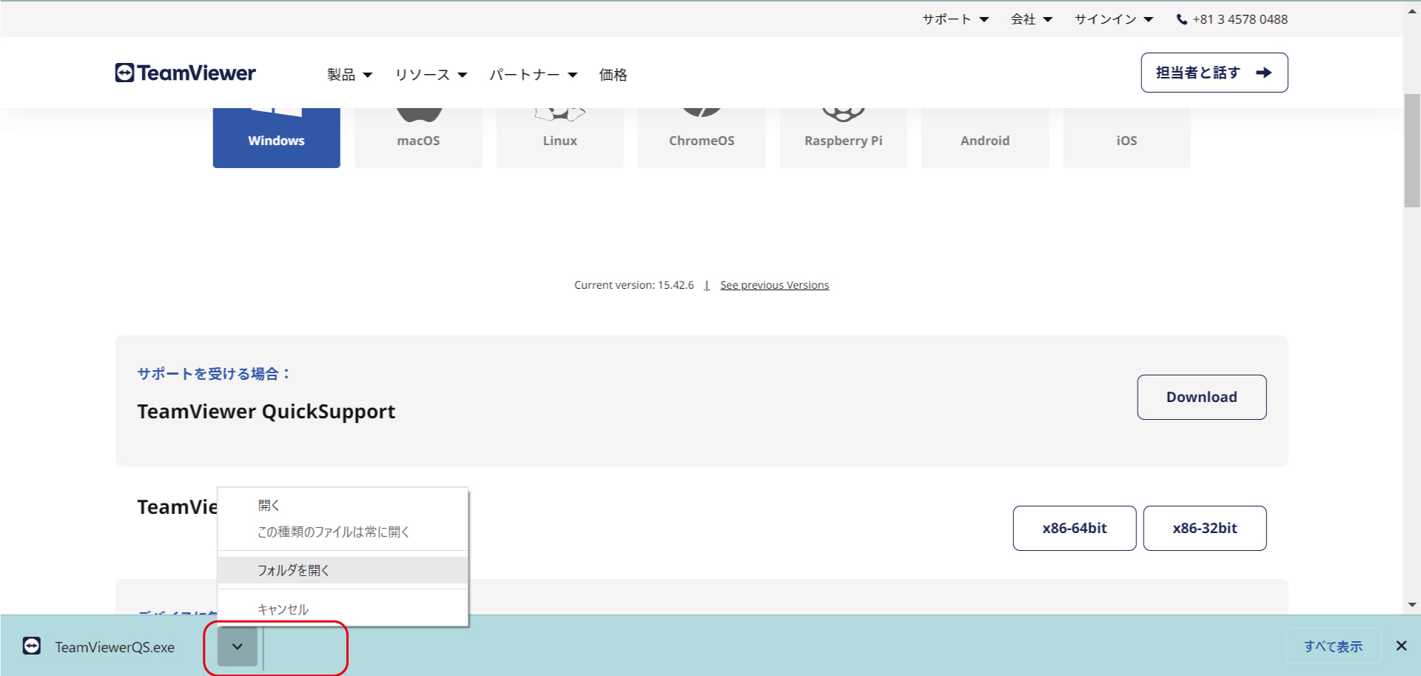
Task: Switch to the Android platform tile
Action: coord(984,138)
